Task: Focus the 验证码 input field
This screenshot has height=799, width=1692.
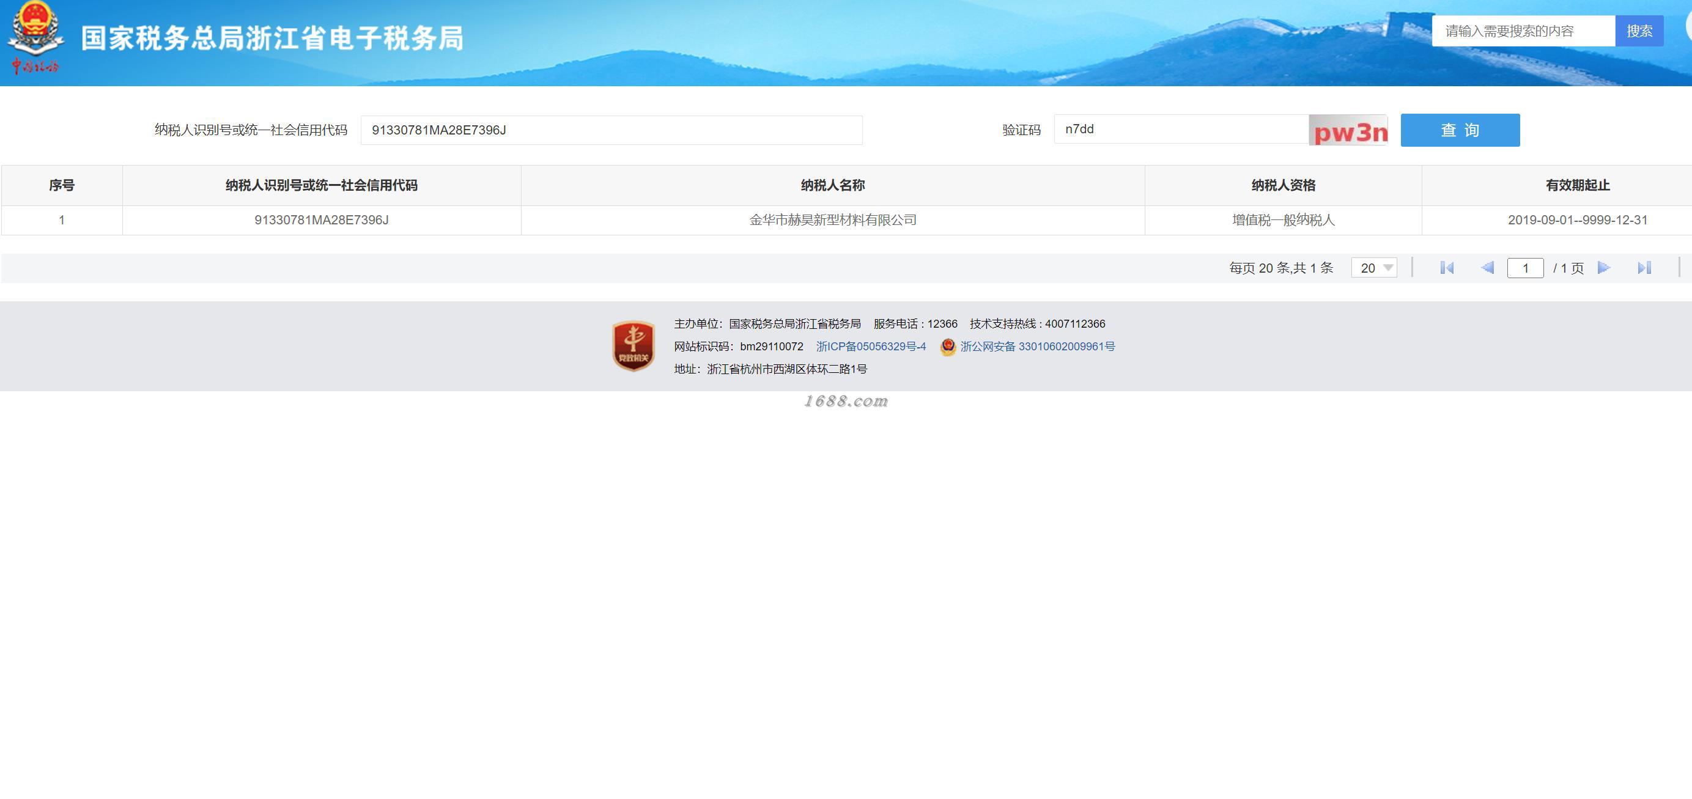Action: pyautogui.click(x=1181, y=130)
